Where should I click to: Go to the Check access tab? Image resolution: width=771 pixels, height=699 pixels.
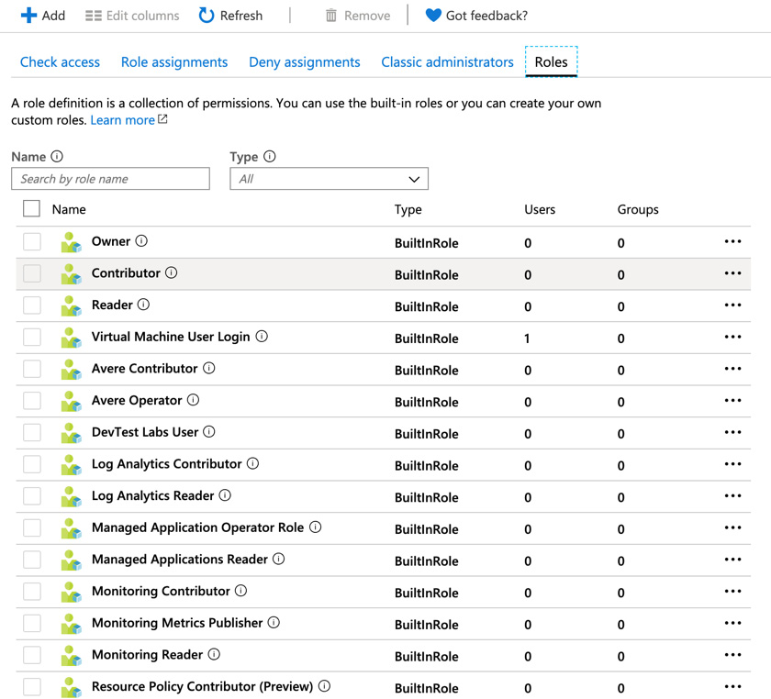[x=60, y=62]
